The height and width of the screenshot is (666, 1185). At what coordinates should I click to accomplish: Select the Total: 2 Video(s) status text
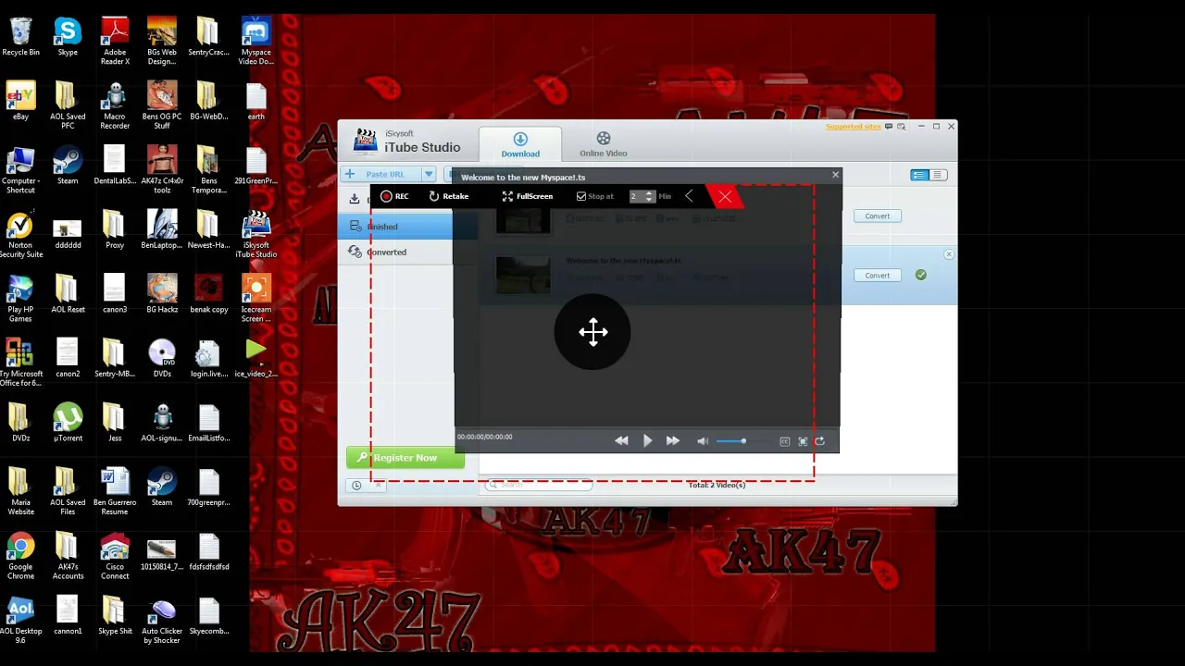pyautogui.click(x=717, y=485)
